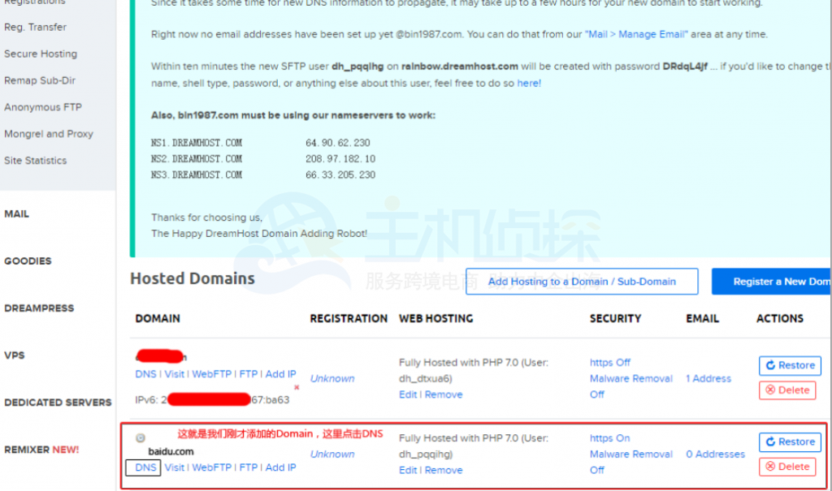Open Malware Removal Off in baidu.com row
The height and width of the screenshot is (491, 832).
click(x=630, y=463)
